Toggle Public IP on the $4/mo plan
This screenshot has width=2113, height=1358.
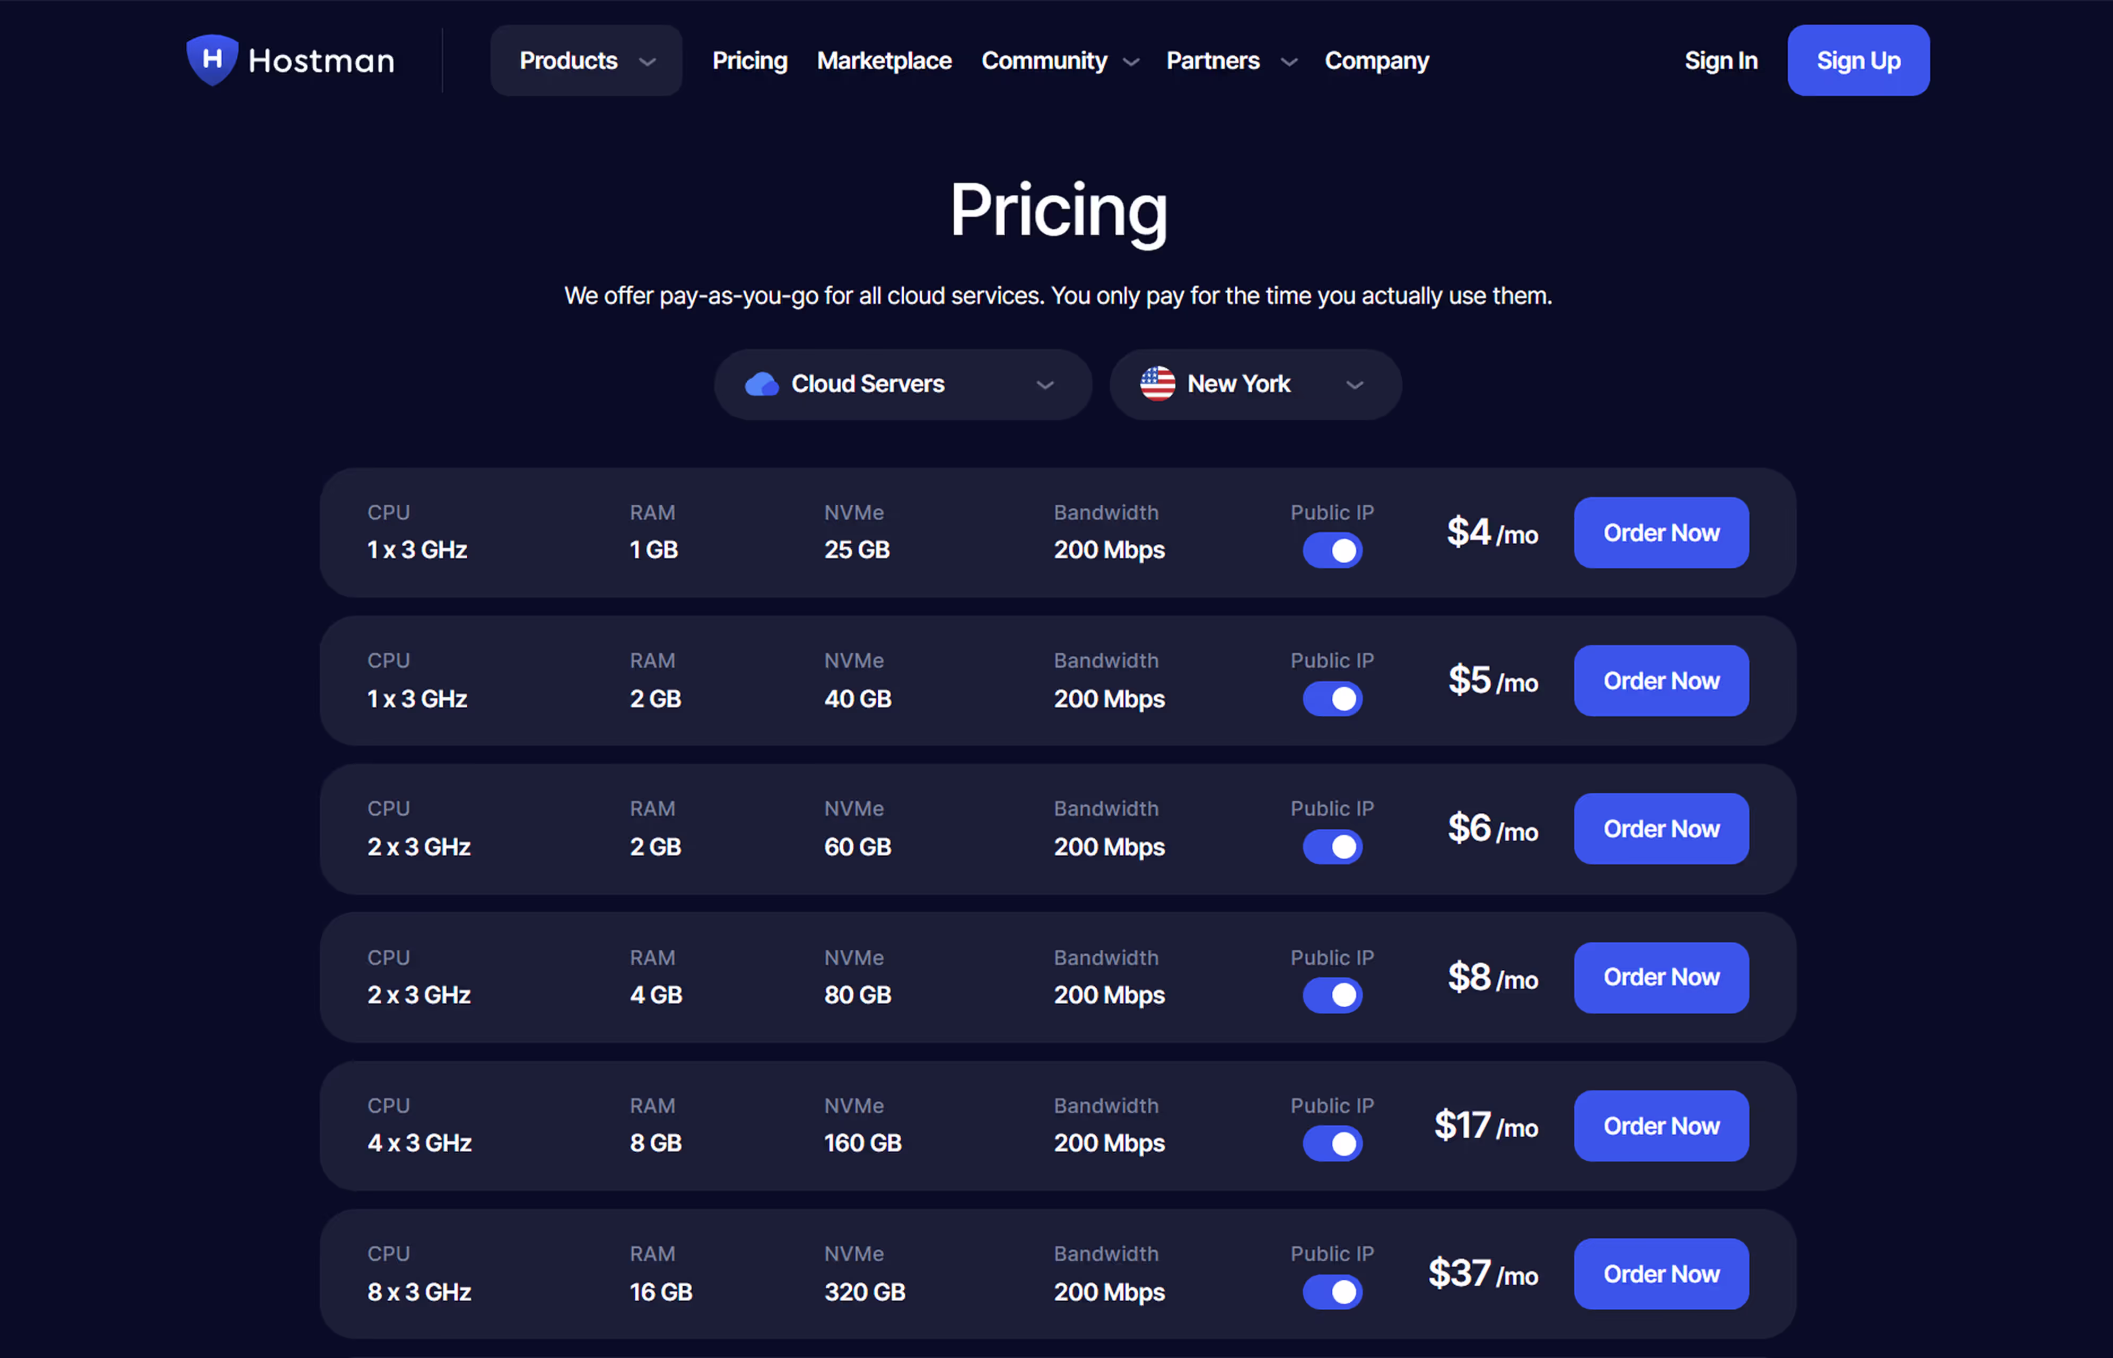pyautogui.click(x=1332, y=550)
